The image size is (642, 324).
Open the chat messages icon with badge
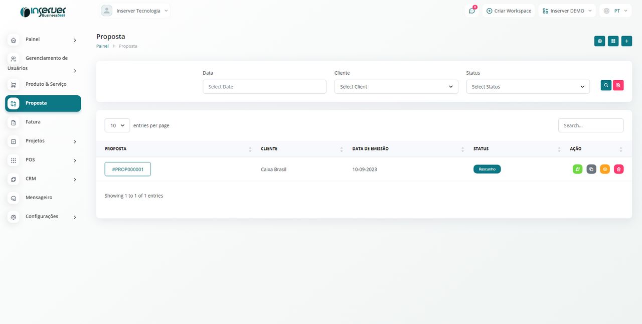pos(472,11)
